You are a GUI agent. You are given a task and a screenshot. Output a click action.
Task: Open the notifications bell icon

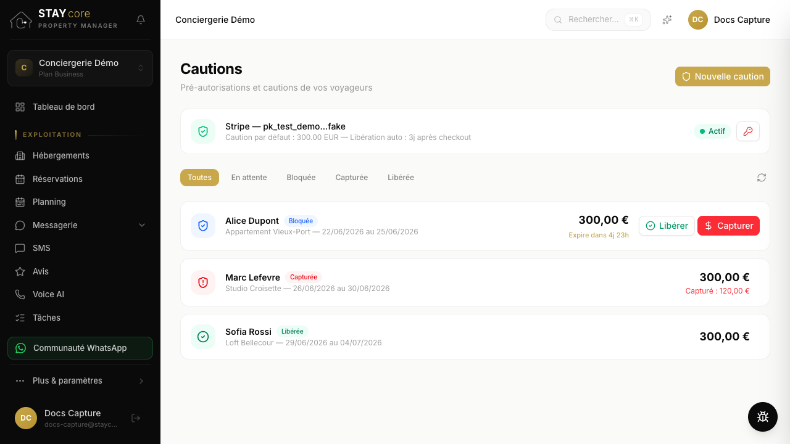(x=141, y=20)
